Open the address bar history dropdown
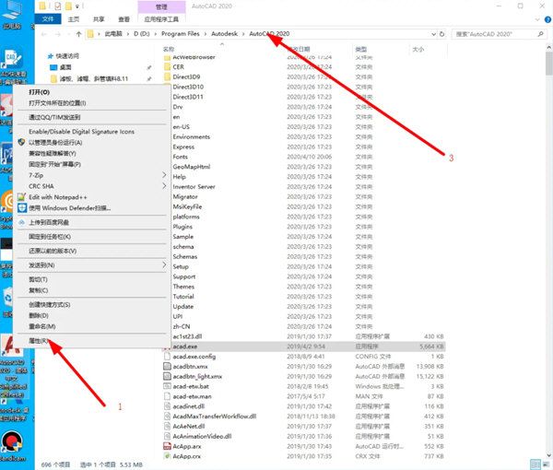 coord(433,34)
